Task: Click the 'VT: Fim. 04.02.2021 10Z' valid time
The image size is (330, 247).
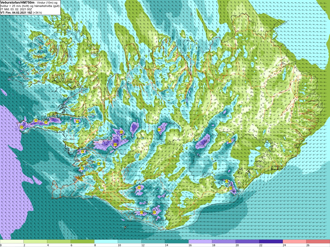Action: (x=16, y=13)
